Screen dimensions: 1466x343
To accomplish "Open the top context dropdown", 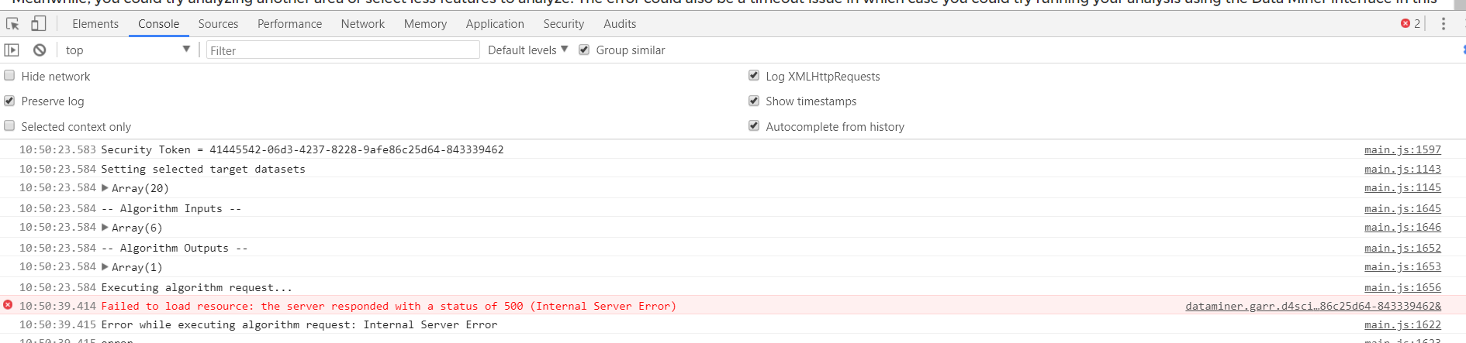I will tap(127, 50).
